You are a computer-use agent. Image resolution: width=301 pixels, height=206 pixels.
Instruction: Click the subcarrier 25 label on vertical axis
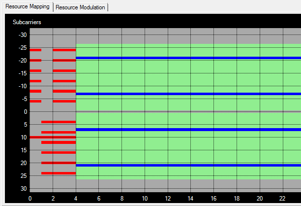(x=24, y=176)
